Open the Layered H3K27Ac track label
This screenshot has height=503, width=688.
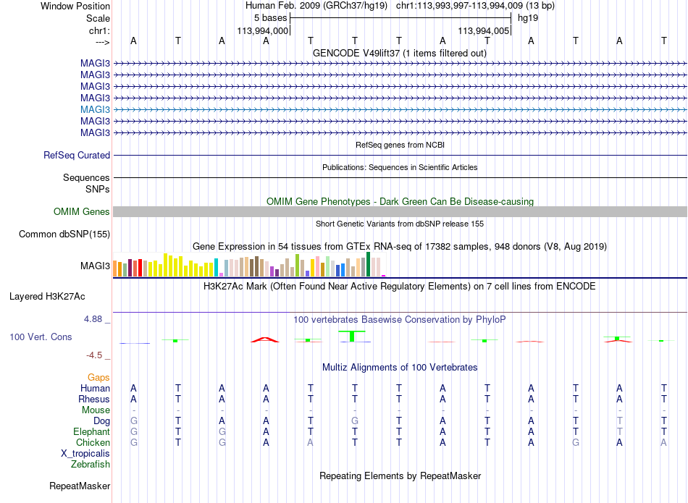point(47,297)
